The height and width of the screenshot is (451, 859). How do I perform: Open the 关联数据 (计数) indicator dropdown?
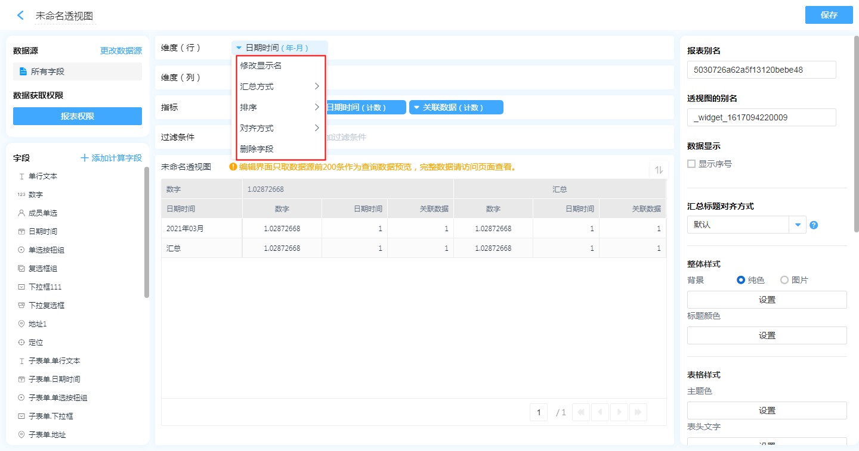point(417,107)
